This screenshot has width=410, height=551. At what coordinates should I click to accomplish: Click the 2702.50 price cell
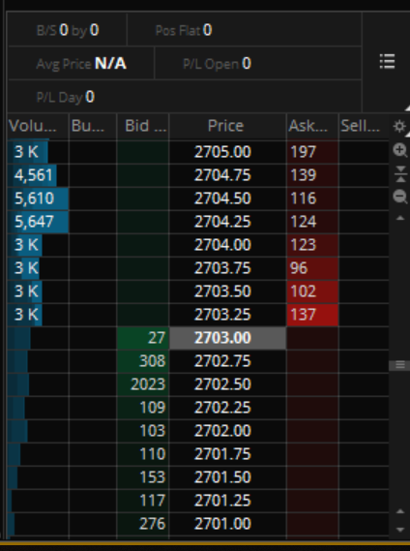(x=228, y=384)
